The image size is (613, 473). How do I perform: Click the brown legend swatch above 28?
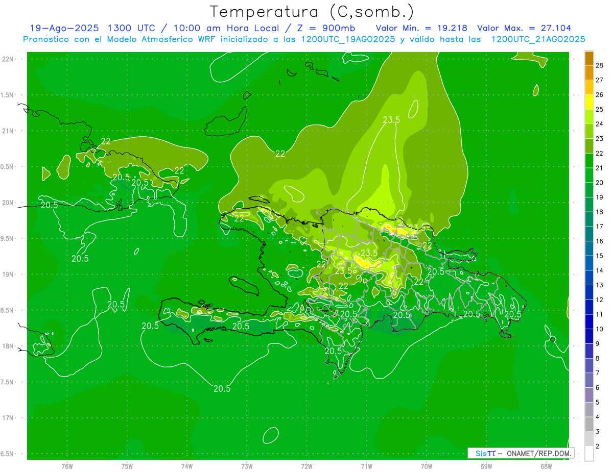coord(589,58)
